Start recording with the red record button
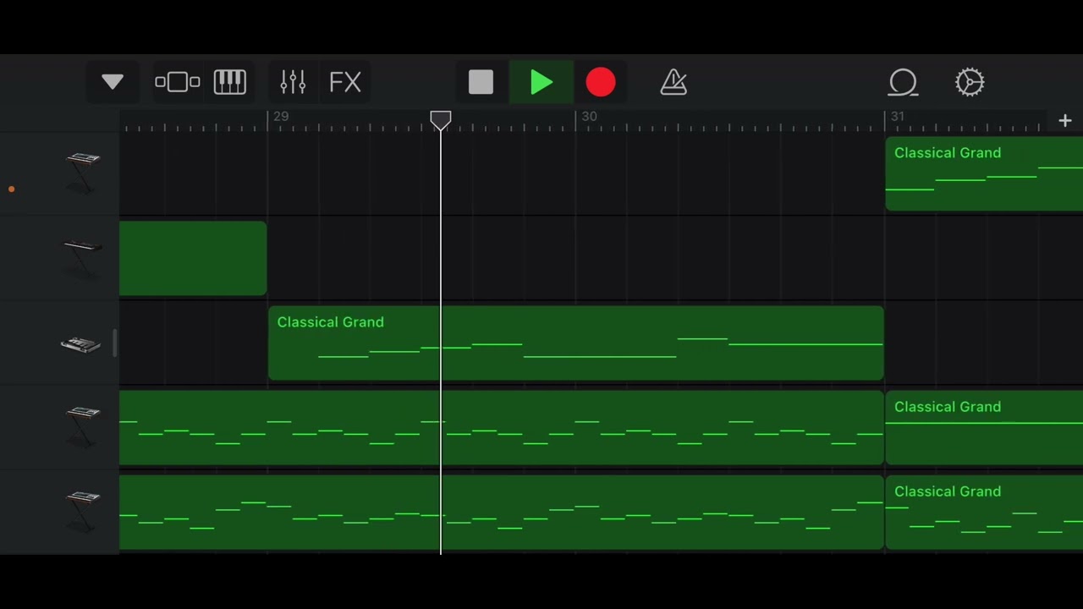This screenshot has width=1083, height=609. [601, 82]
